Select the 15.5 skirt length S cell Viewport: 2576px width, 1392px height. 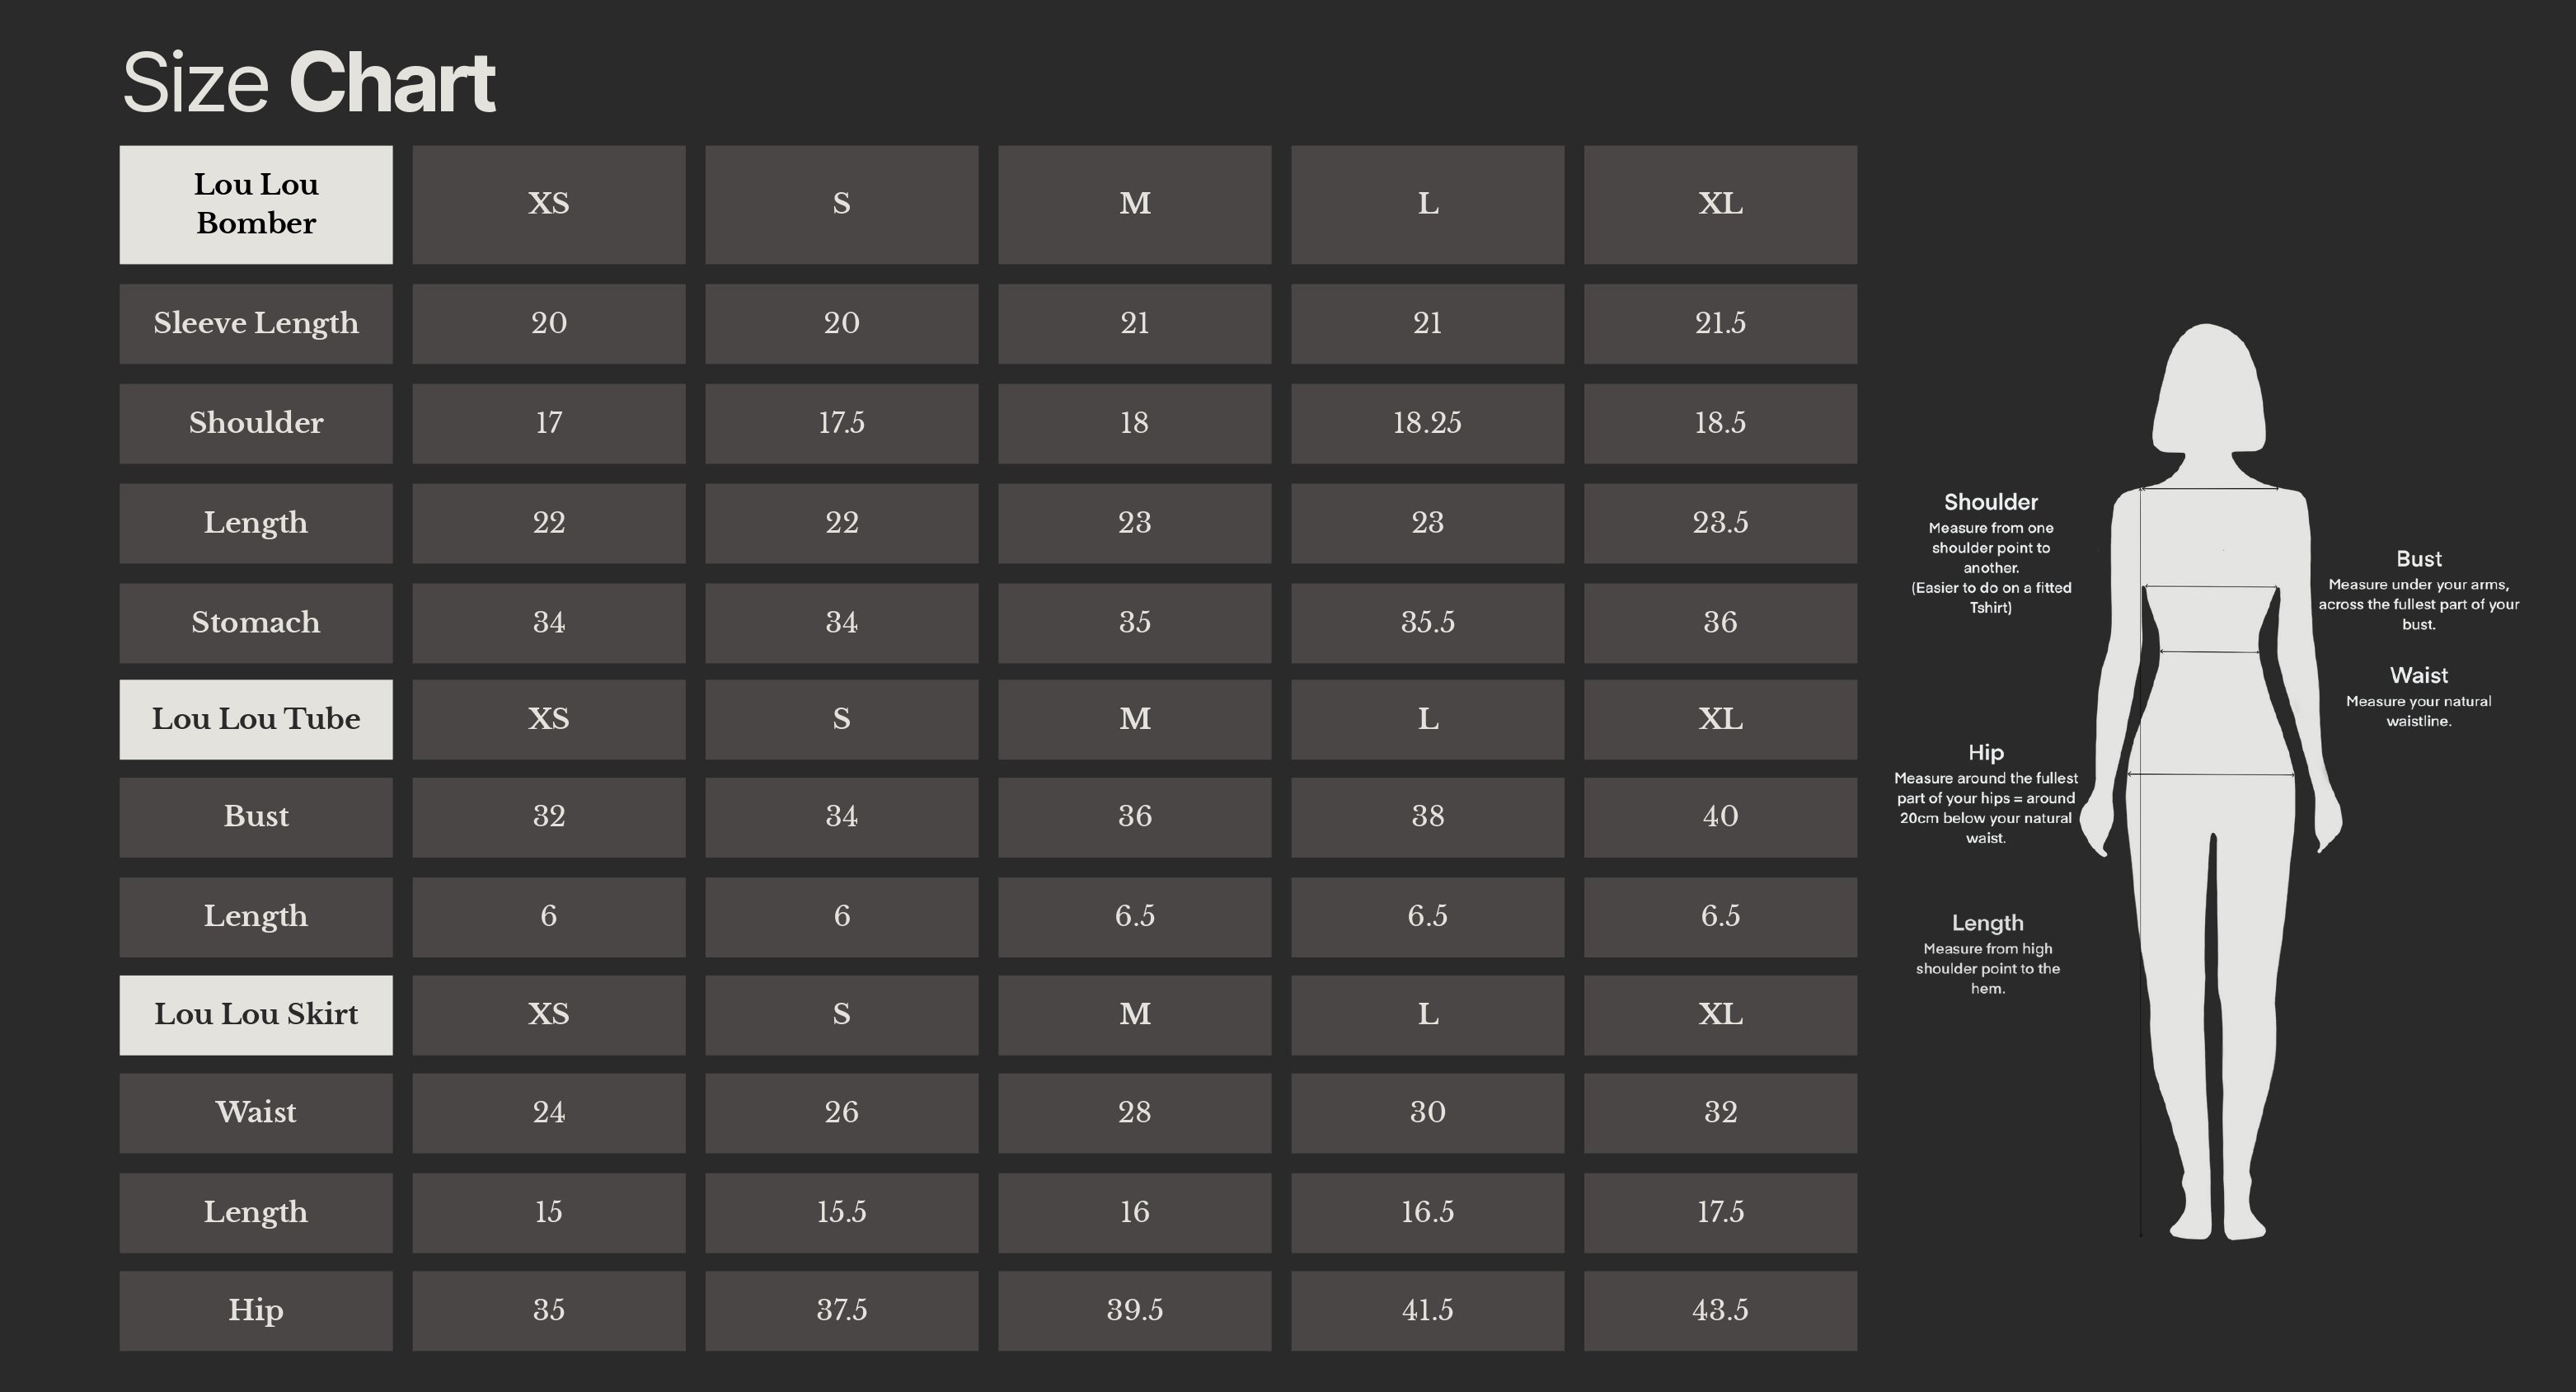[x=841, y=1212]
